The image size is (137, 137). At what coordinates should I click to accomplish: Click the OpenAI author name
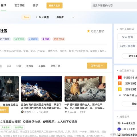(x=72, y=112)
